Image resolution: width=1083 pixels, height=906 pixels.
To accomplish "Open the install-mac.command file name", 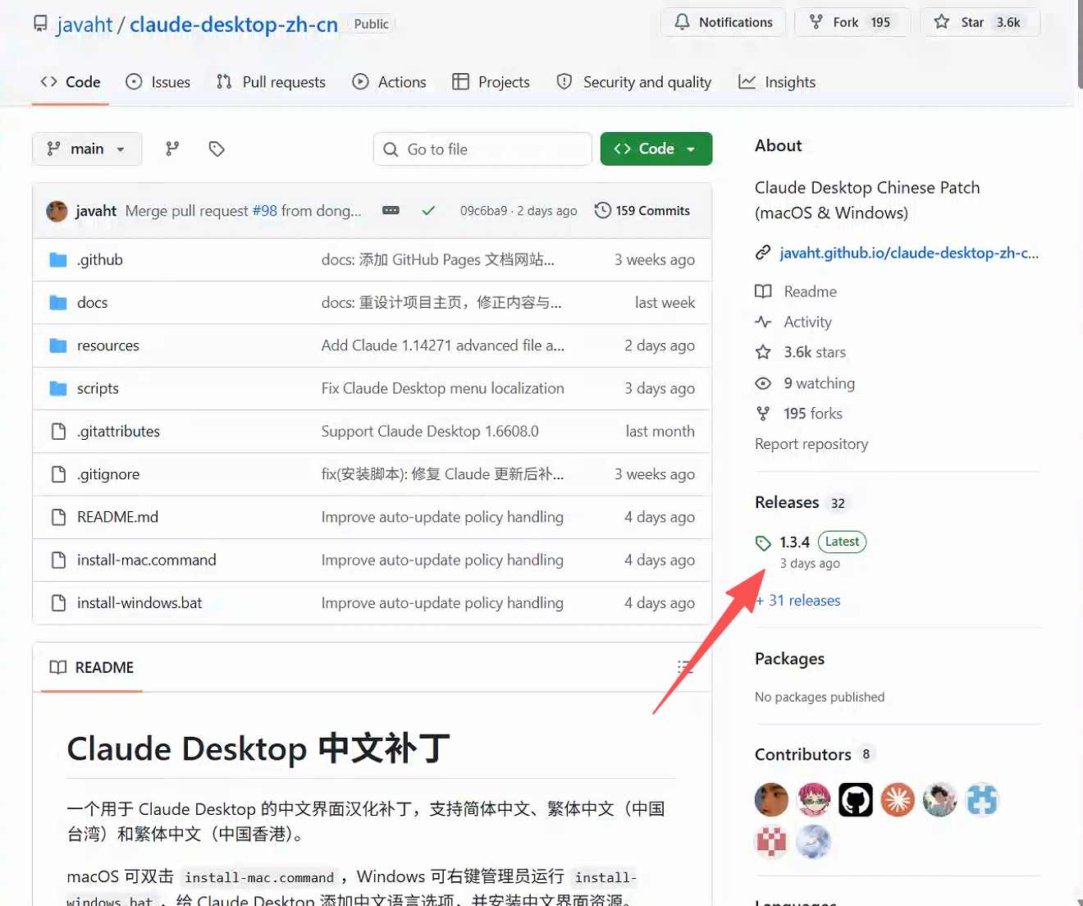I will click(147, 560).
